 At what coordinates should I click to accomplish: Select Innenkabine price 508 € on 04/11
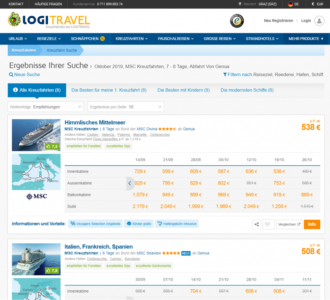click(279, 291)
